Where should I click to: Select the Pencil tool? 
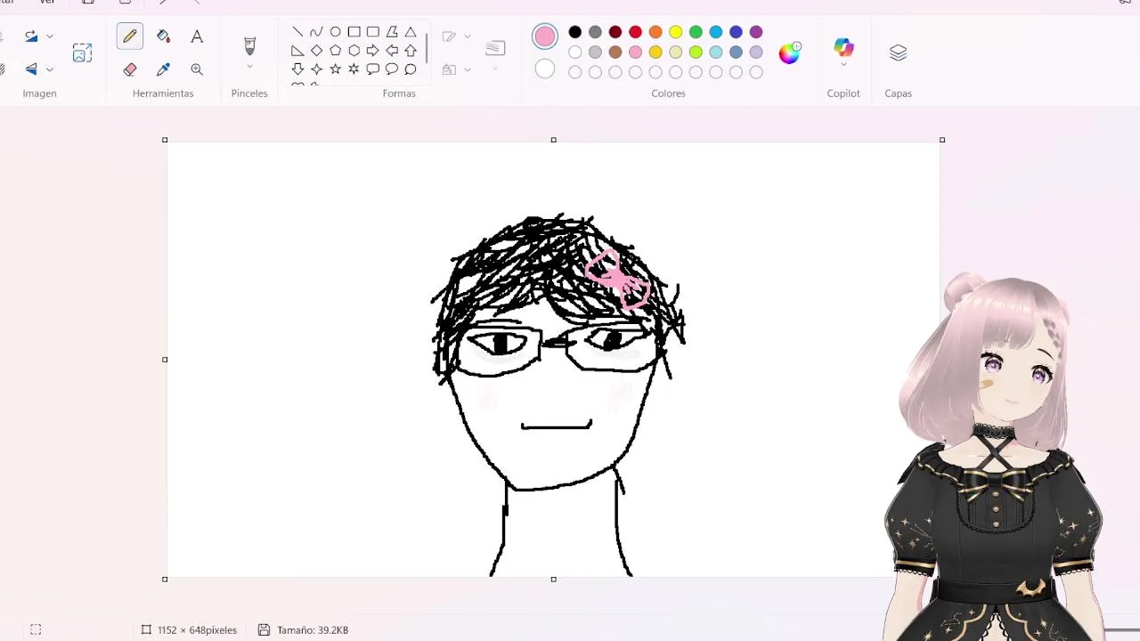point(130,37)
